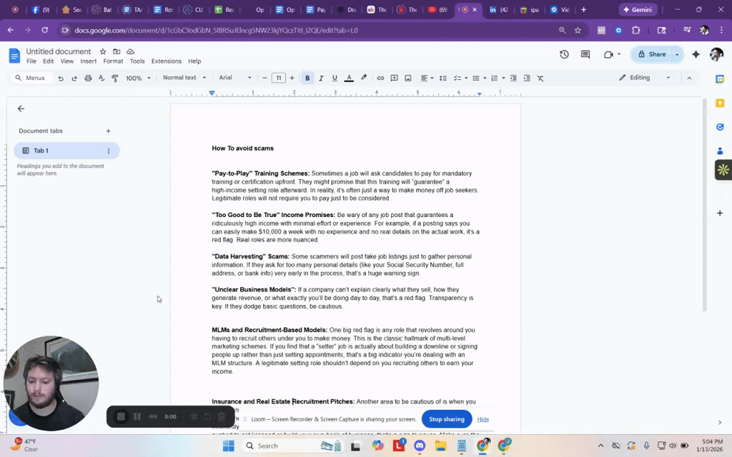Open Tab 1 options three-dot menu
This screenshot has width=732, height=457.
point(109,151)
